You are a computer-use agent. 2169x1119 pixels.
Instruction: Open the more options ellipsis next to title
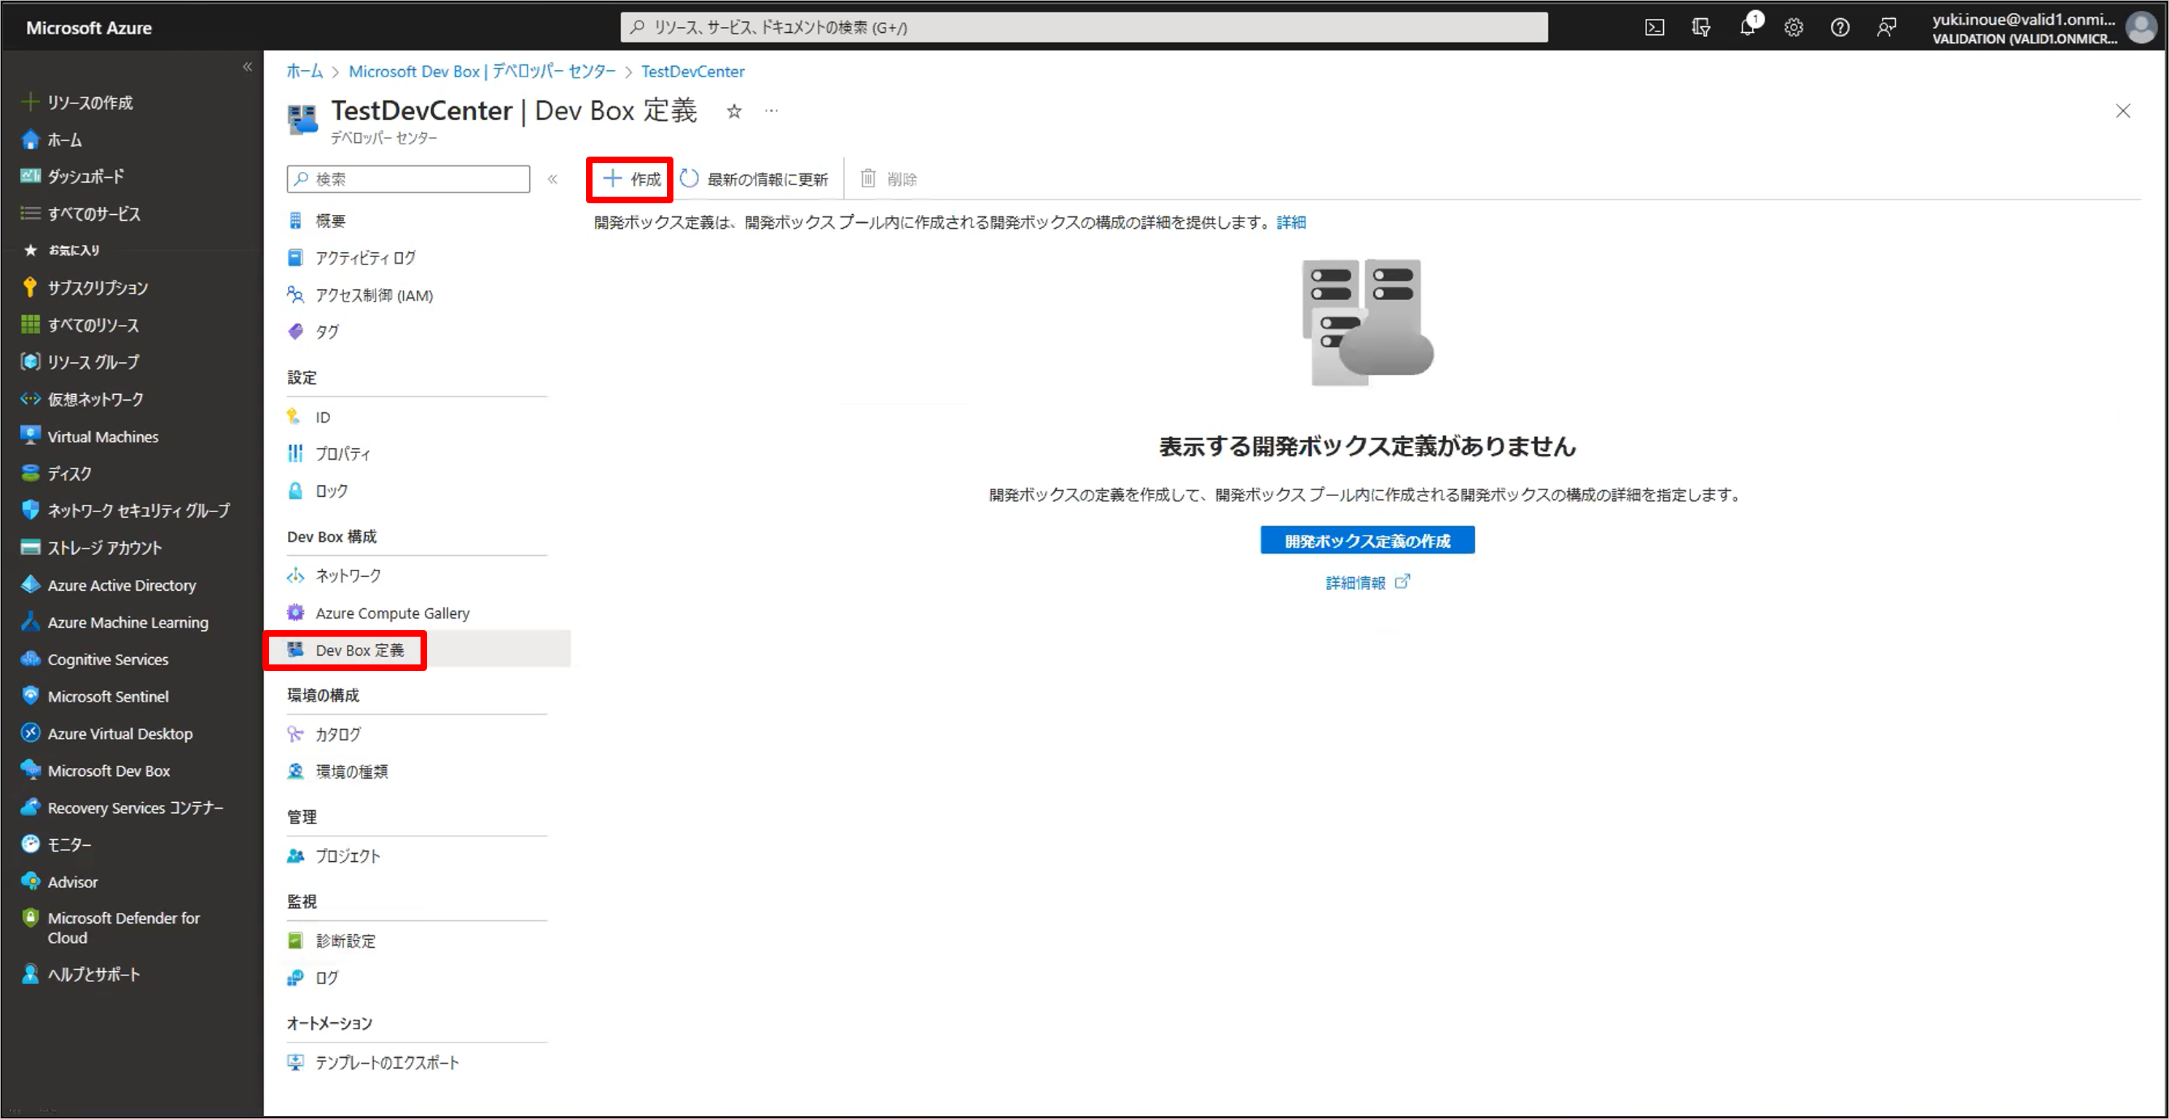tap(771, 111)
